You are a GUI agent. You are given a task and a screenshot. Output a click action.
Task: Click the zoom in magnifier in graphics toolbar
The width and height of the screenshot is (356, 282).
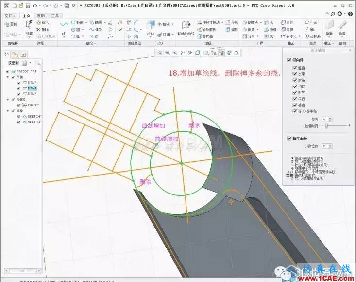pos(168,53)
